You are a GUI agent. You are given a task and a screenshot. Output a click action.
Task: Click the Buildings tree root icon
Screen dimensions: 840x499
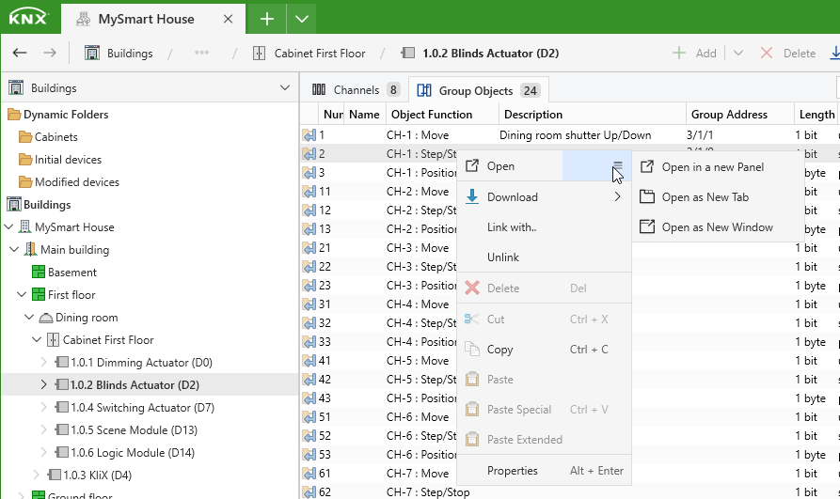click(x=14, y=205)
